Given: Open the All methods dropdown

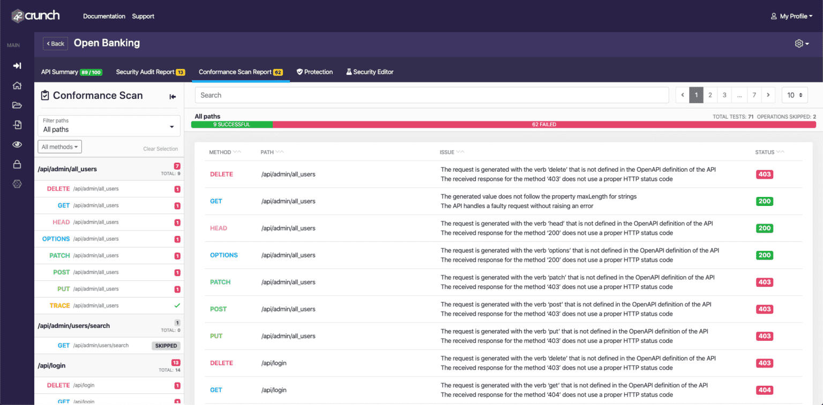Looking at the screenshot, I should point(59,146).
